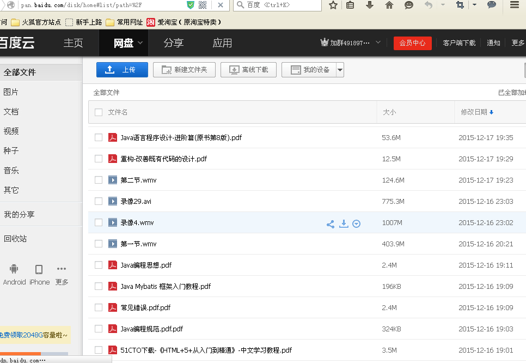
Task: Click PDF icon of Java编程规范.pdf.pdf
Action: 112,329
